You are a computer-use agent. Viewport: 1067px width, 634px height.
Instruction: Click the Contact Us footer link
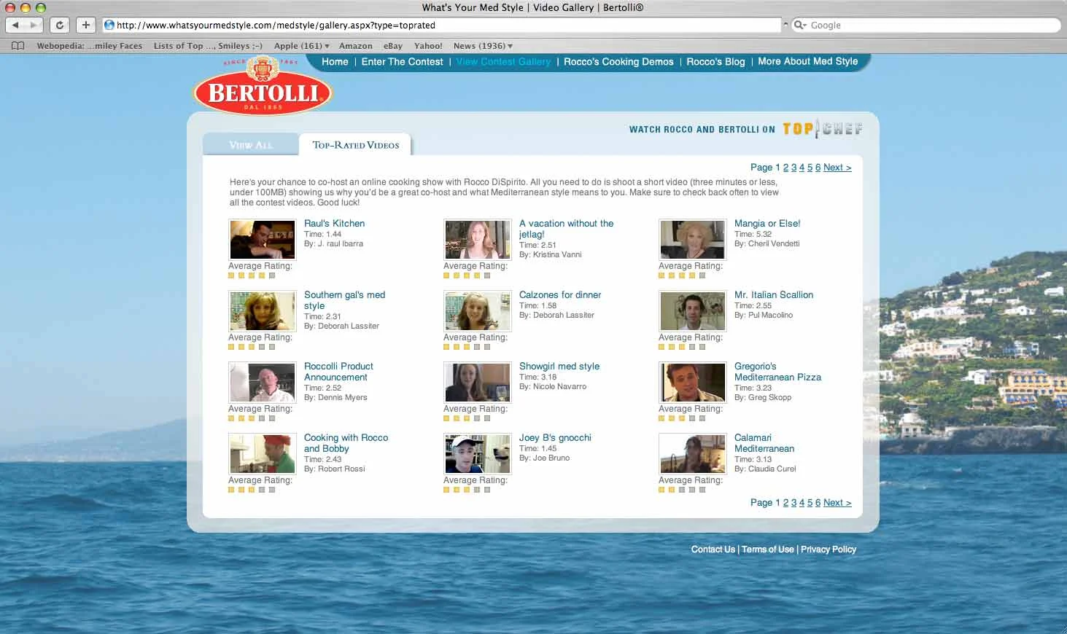(713, 549)
